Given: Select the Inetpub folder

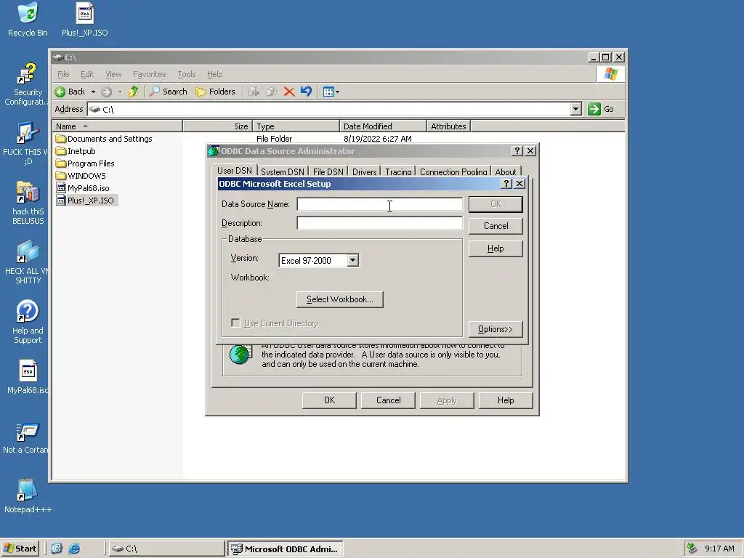Looking at the screenshot, I should coord(76,151).
